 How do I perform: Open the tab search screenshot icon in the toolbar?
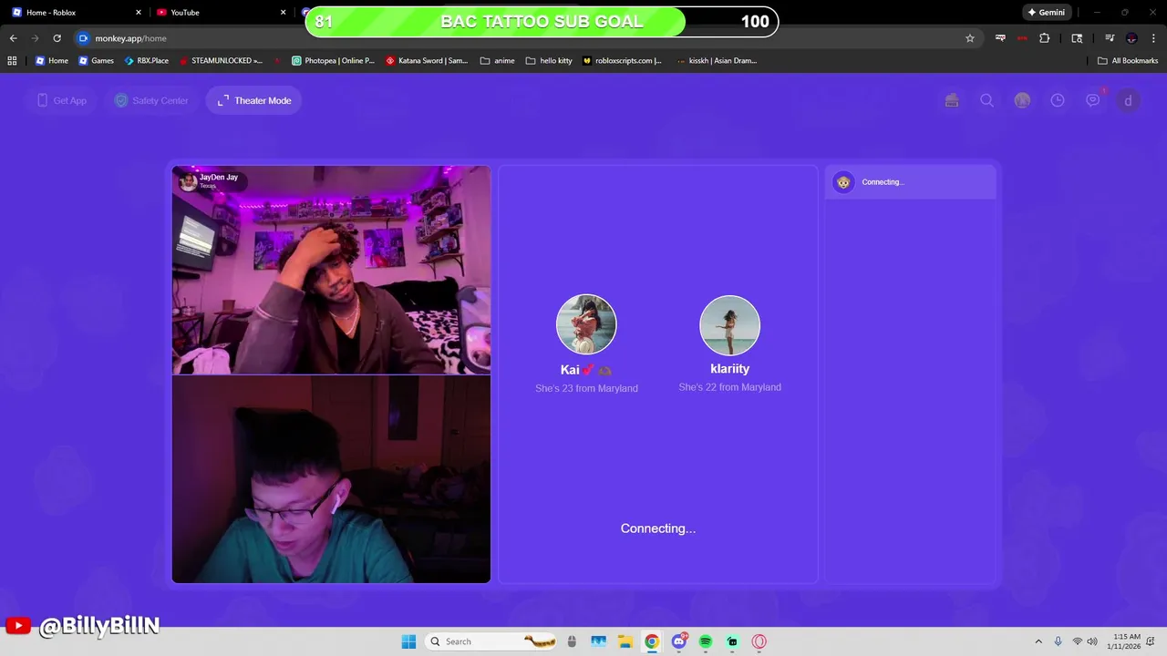click(x=1077, y=38)
